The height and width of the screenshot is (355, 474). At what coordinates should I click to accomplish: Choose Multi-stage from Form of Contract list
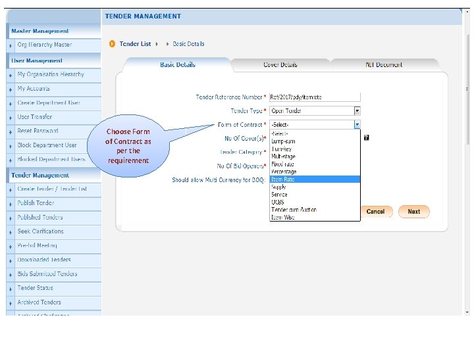click(315, 156)
